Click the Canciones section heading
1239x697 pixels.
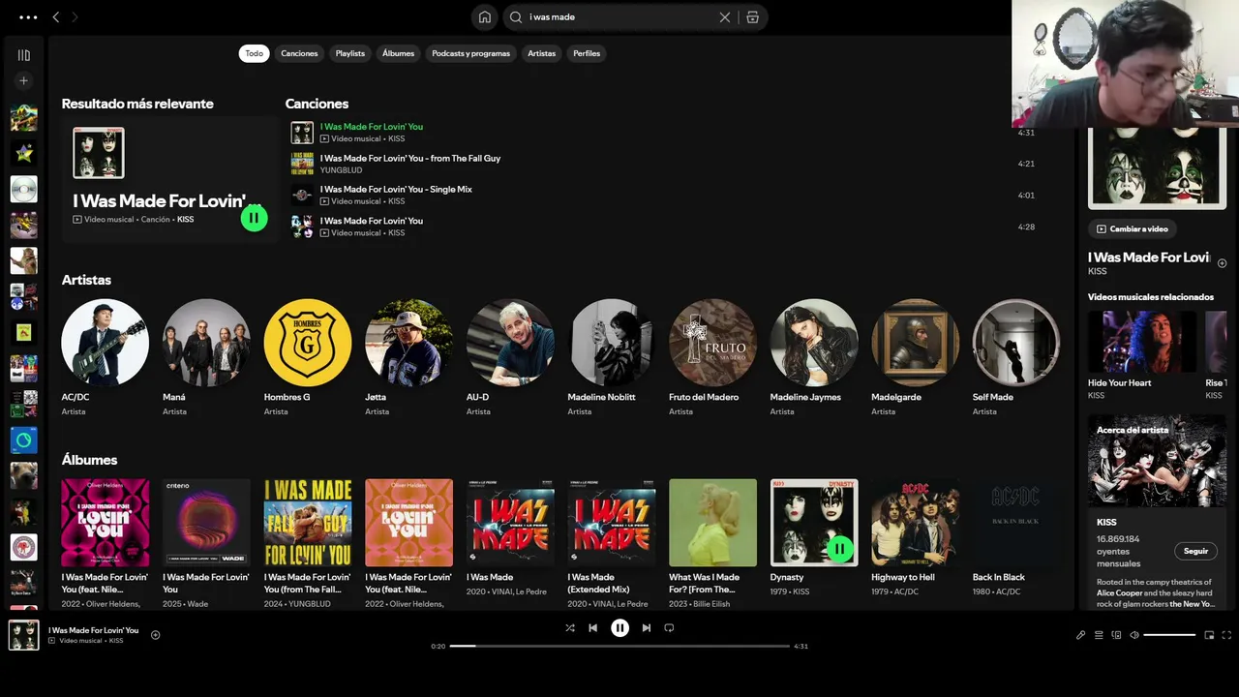point(317,104)
